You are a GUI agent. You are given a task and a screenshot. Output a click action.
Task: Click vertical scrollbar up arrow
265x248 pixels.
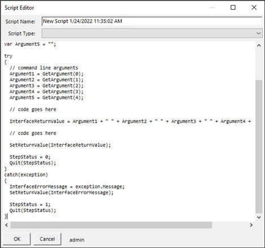pos(259,45)
